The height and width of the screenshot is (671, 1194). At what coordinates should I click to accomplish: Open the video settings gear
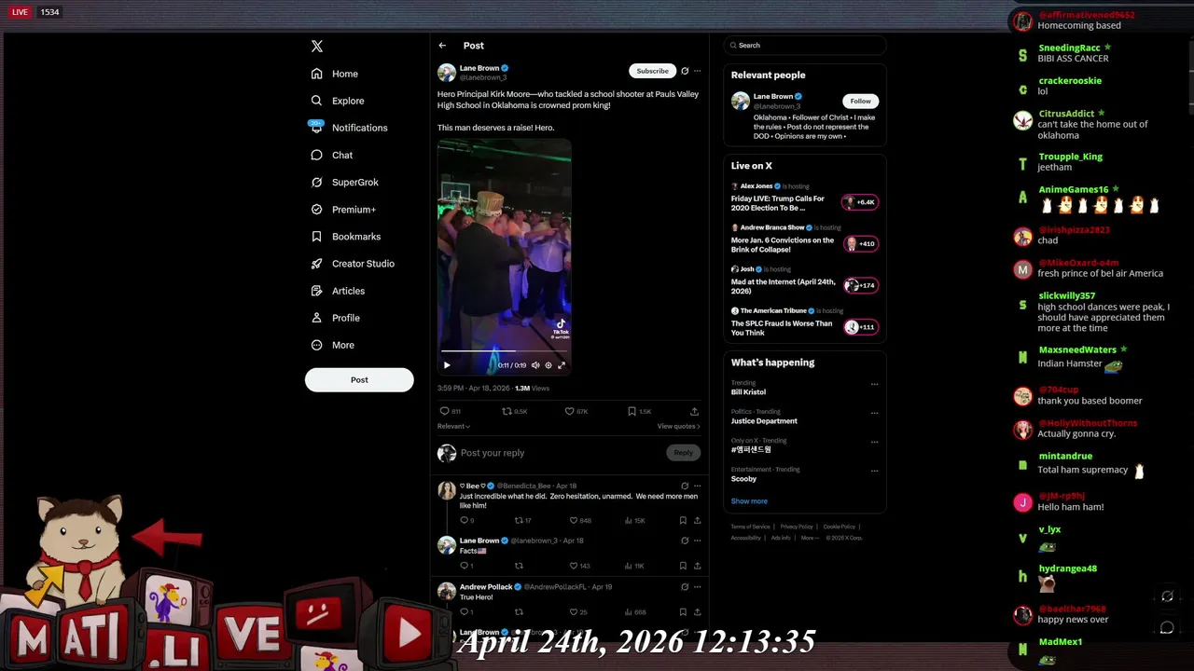click(548, 365)
